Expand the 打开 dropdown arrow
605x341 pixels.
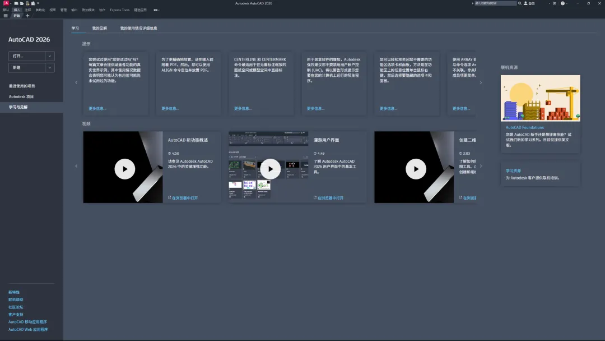[x=50, y=56]
